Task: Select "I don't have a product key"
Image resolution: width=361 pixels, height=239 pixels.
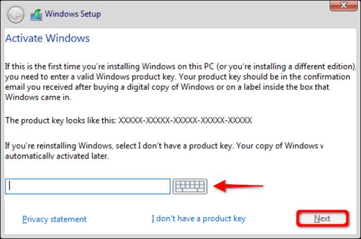Action: click(x=199, y=219)
